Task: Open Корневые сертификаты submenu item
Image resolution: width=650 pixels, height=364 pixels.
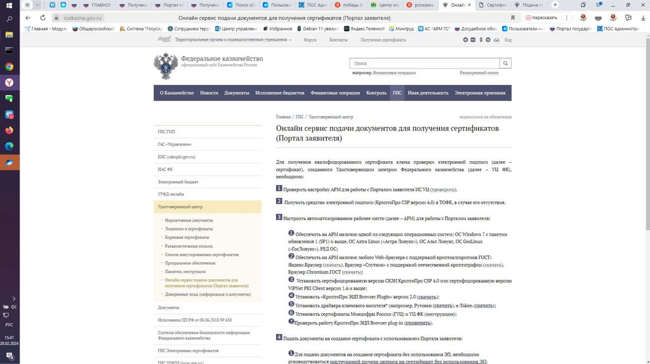Action: [x=187, y=237]
